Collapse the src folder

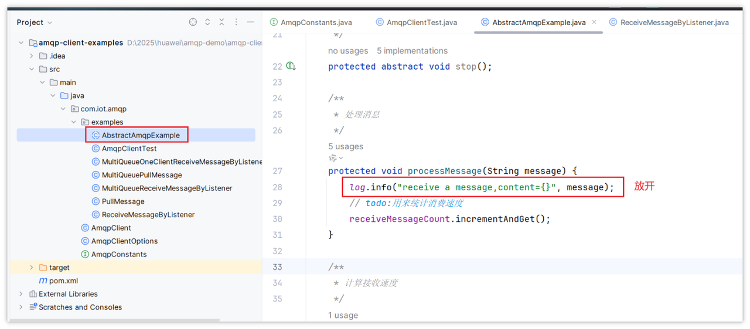coord(32,69)
